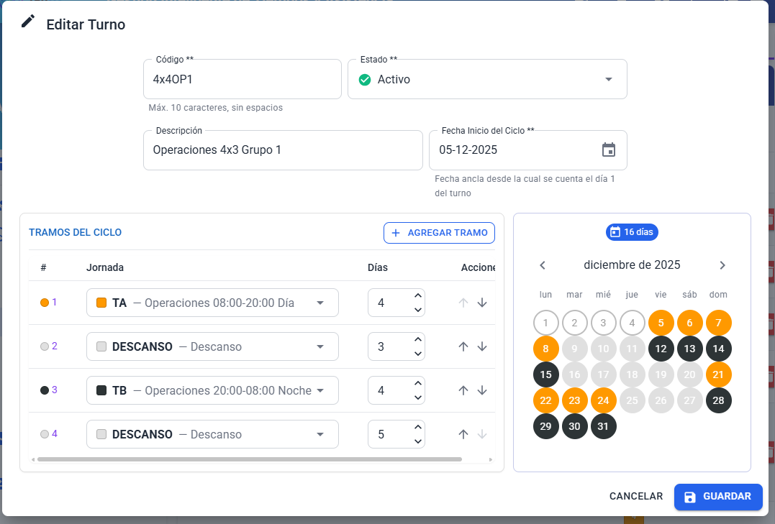Cancel editing the shift
The width and height of the screenshot is (775, 524).
point(635,497)
